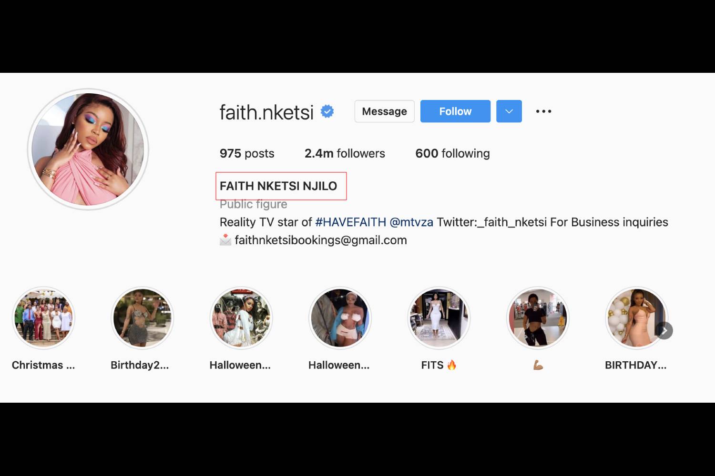Image resolution: width=715 pixels, height=476 pixels.
Task: Click the blue verified badge icon
Action: point(327,111)
